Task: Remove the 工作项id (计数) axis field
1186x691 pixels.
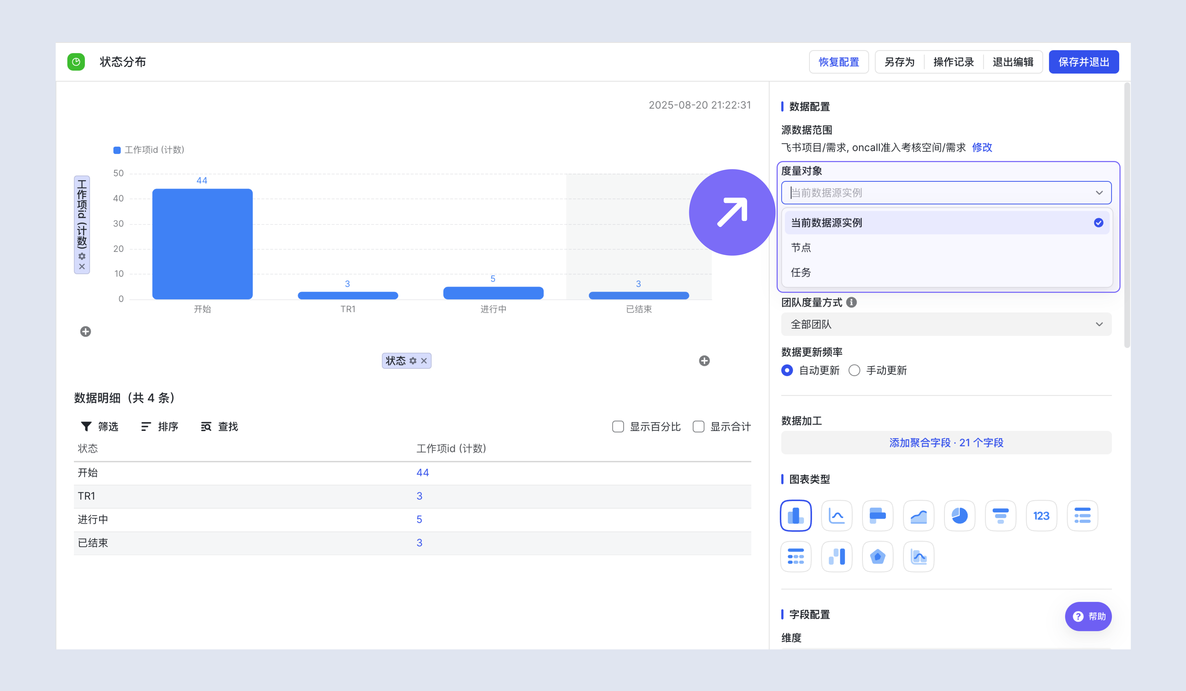Action: click(82, 267)
